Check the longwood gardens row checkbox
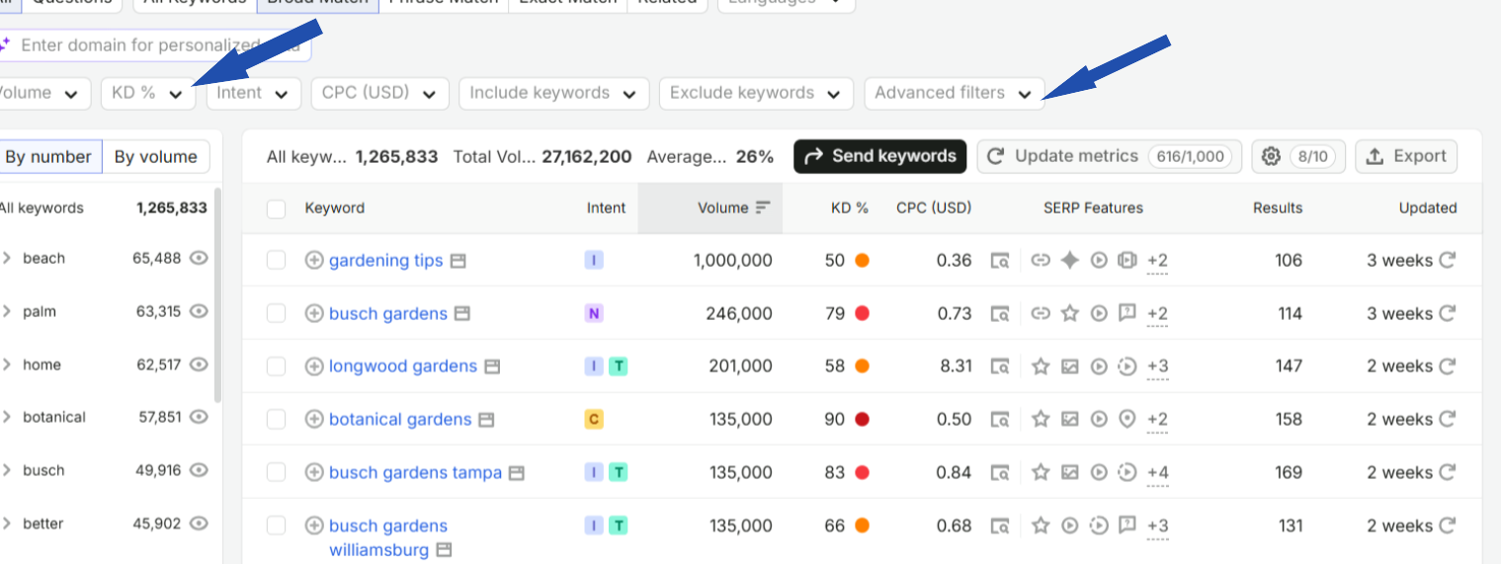 point(276,366)
